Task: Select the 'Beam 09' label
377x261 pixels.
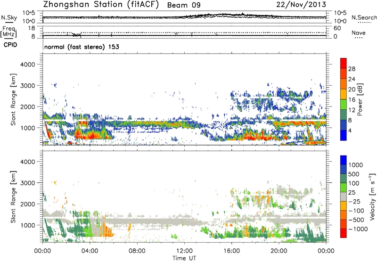Action: (184, 5)
